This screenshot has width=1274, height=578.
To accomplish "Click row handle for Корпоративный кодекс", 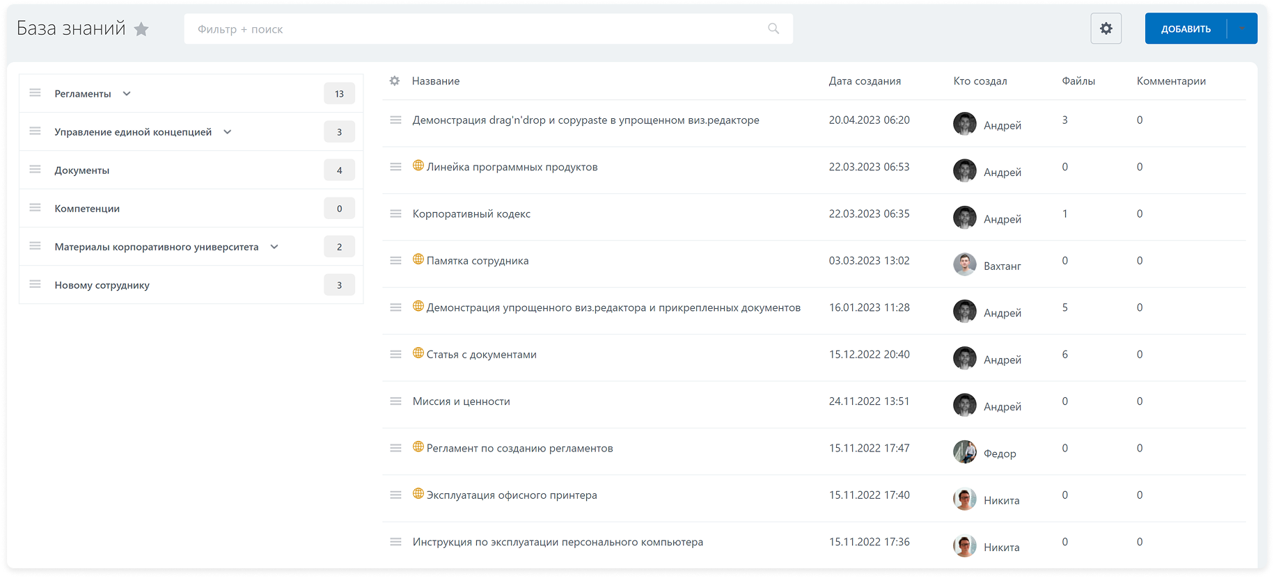I will tap(395, 214).
